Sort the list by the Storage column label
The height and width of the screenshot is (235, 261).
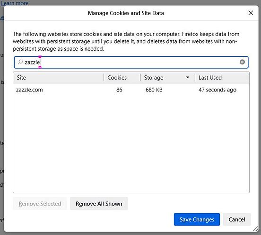pos(154,78)
